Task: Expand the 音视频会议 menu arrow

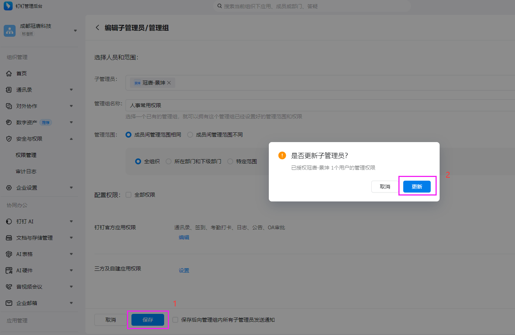Action: [71, 287]
